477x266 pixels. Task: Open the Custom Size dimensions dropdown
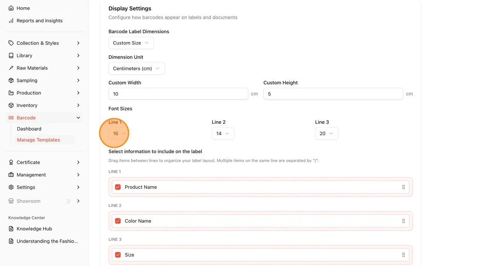click(131, 43)
